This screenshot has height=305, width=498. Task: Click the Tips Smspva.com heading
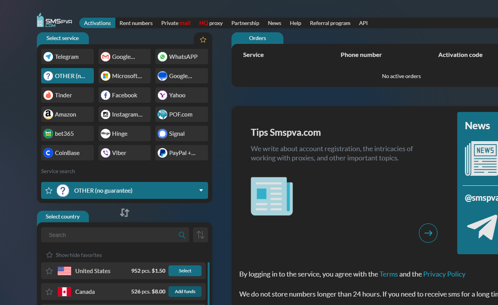286,133
